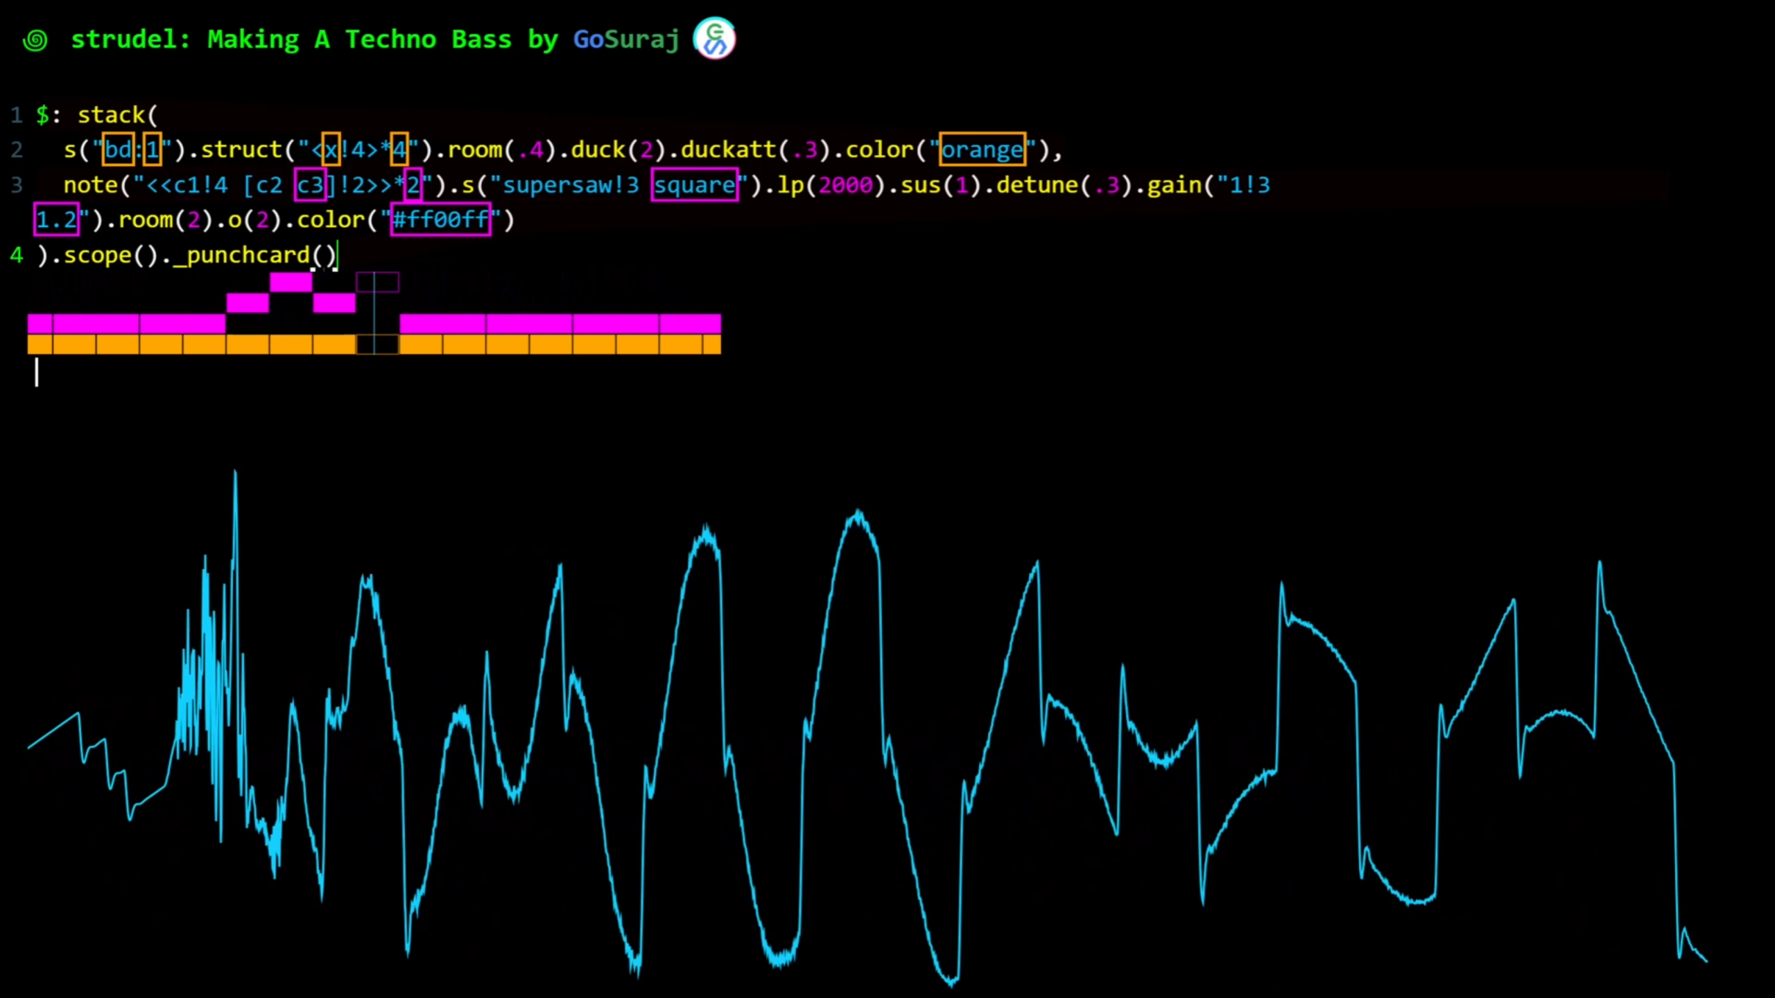
Task: Click the supersaw!3 synth name
Action: point(569,184)
